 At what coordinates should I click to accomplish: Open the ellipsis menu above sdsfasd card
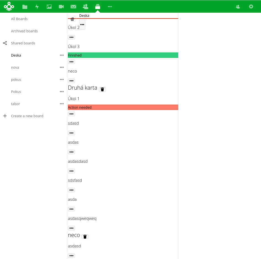[x=71, y=171]
